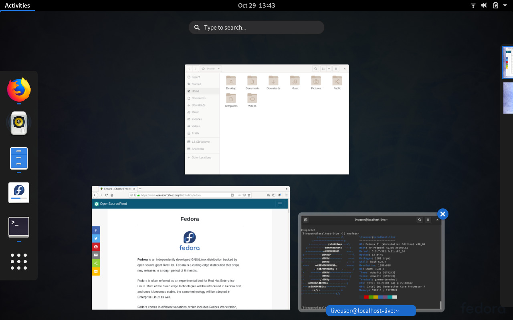Click the Firefox home button
513x320 pixels.
pos(112,195)
